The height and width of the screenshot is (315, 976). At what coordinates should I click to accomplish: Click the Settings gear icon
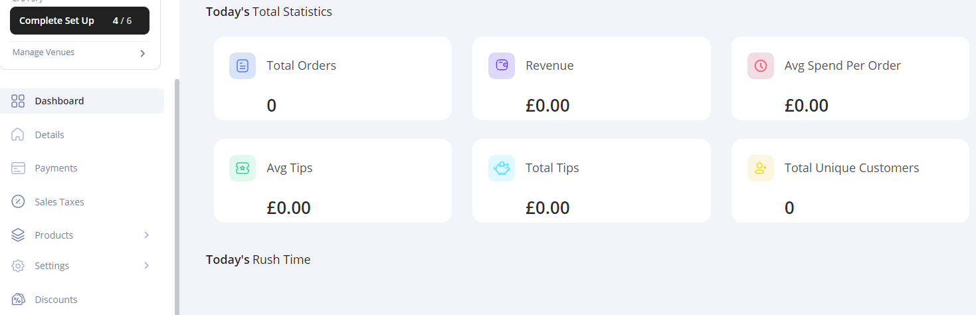tap(19, 266)
